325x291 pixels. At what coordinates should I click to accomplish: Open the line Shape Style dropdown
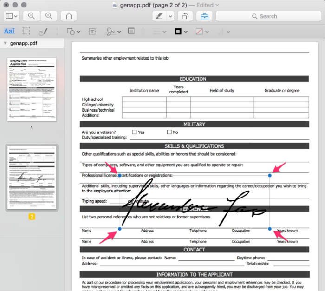pyautogui.click(x=159, y=32)
